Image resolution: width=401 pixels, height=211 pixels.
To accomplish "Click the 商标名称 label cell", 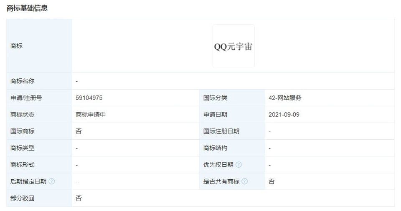I will pos(23,81).
